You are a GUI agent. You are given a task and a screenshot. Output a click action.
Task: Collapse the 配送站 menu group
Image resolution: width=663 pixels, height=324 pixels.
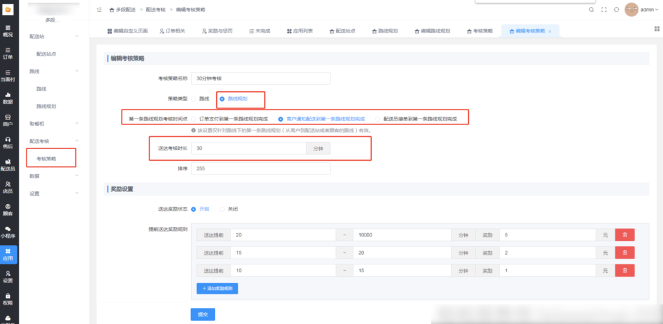point(77,36)
